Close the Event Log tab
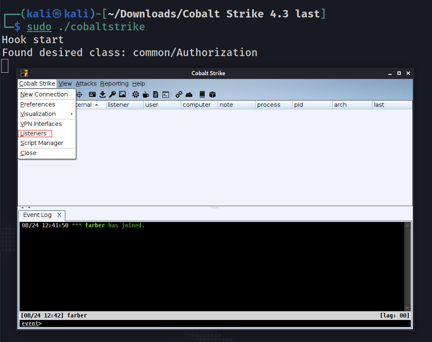This screenshot has width=432, height=342. click(59, 215)
